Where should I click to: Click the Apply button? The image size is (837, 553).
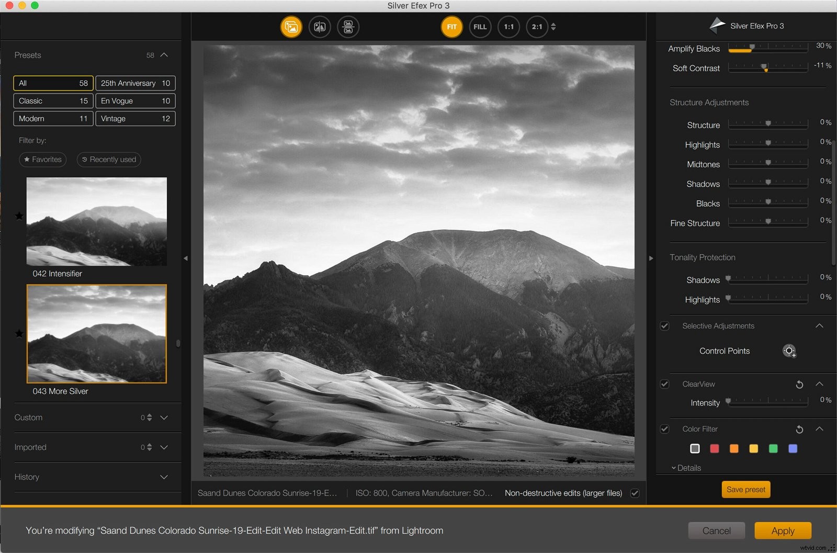(783, 531)
